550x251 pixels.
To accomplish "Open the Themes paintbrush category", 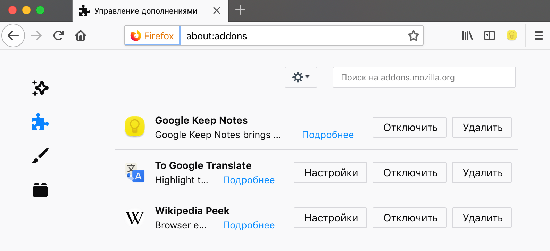I will [x=40, y=156].
